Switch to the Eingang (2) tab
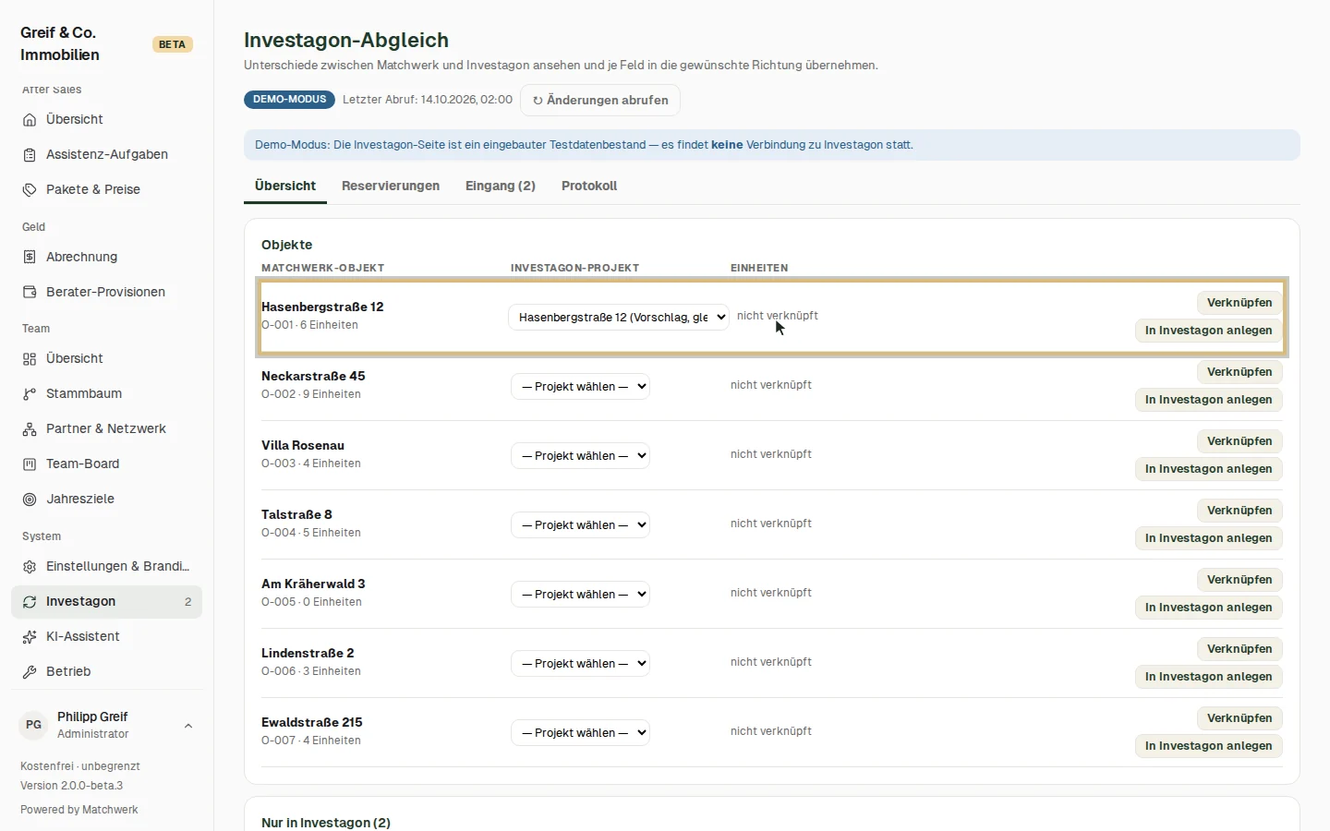Viewport: 1330px width, 831px height. (x=501, y=186)
